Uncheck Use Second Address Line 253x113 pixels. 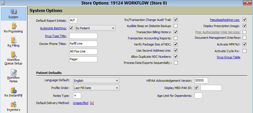(x=176, y=51)
